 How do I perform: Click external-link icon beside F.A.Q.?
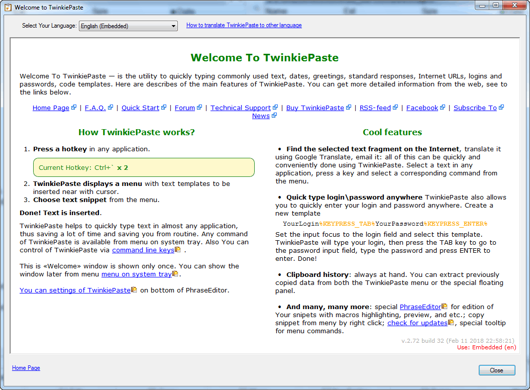pyautogui.click(x=111, y=107)
